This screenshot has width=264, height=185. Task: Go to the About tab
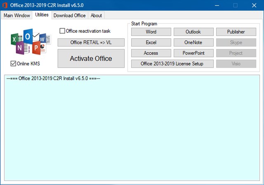click(x=96, y=15)
